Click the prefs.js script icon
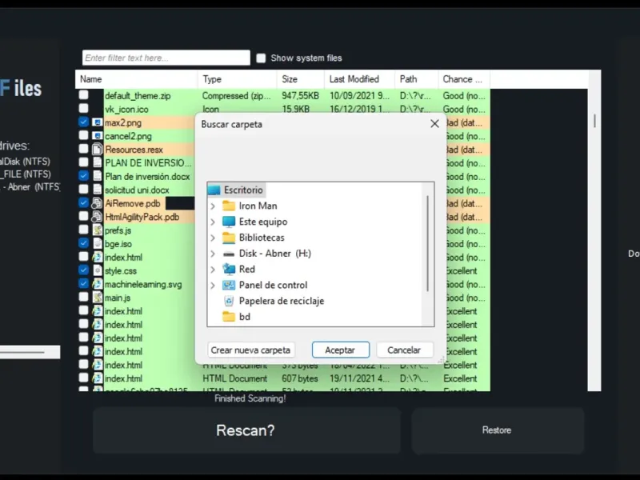The height and width of the screenshot is (480, 640). 97,230
